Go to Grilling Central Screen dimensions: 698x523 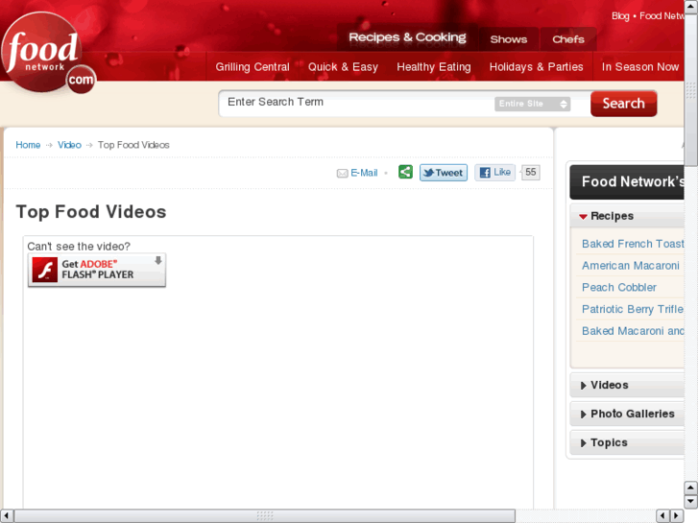253,67
